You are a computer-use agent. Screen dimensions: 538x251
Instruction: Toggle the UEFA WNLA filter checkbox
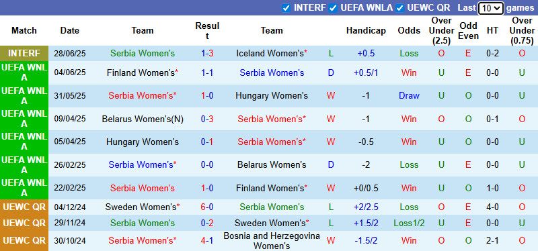tap(333, 8)
